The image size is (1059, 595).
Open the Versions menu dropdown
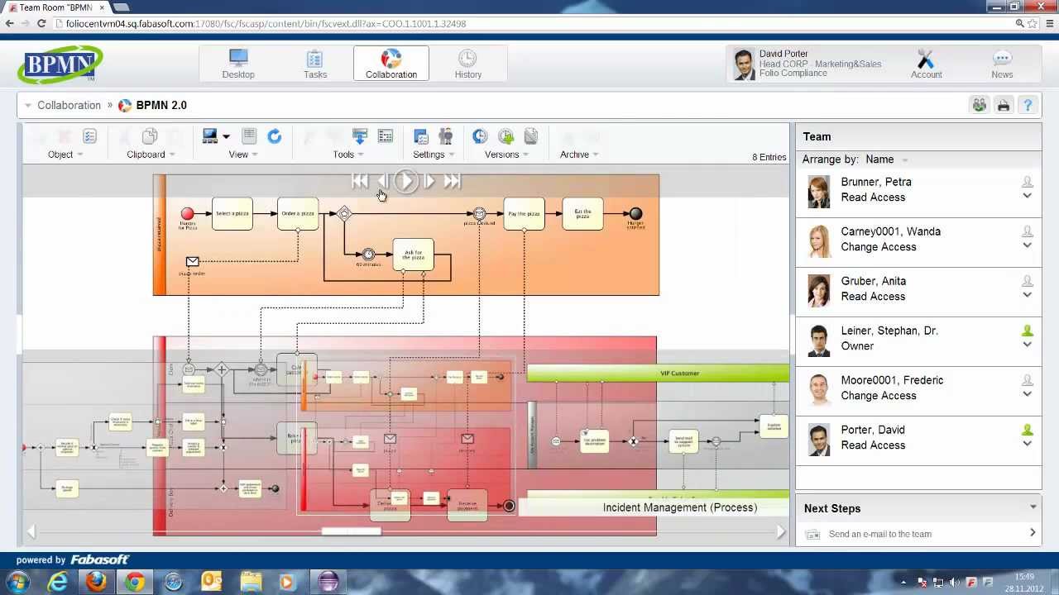coord(507,155)
